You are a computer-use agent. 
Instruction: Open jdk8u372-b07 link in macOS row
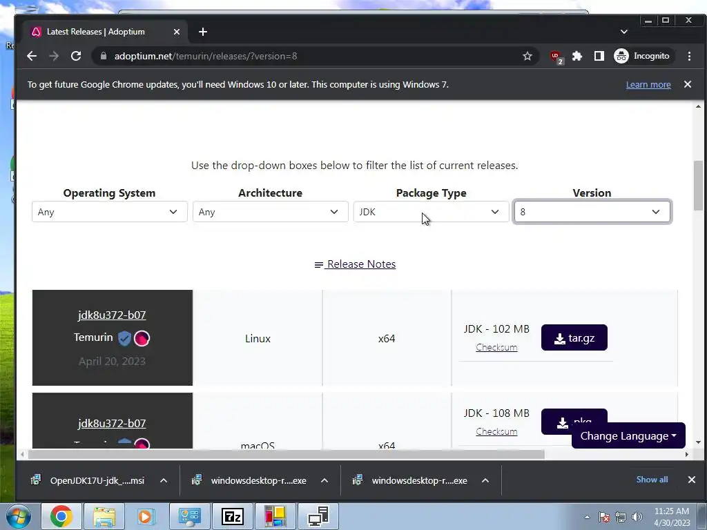point(112,423)
